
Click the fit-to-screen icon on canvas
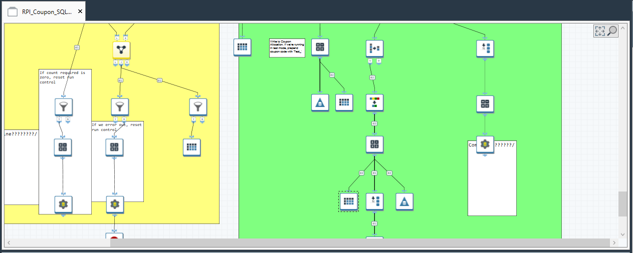(599, 31)
